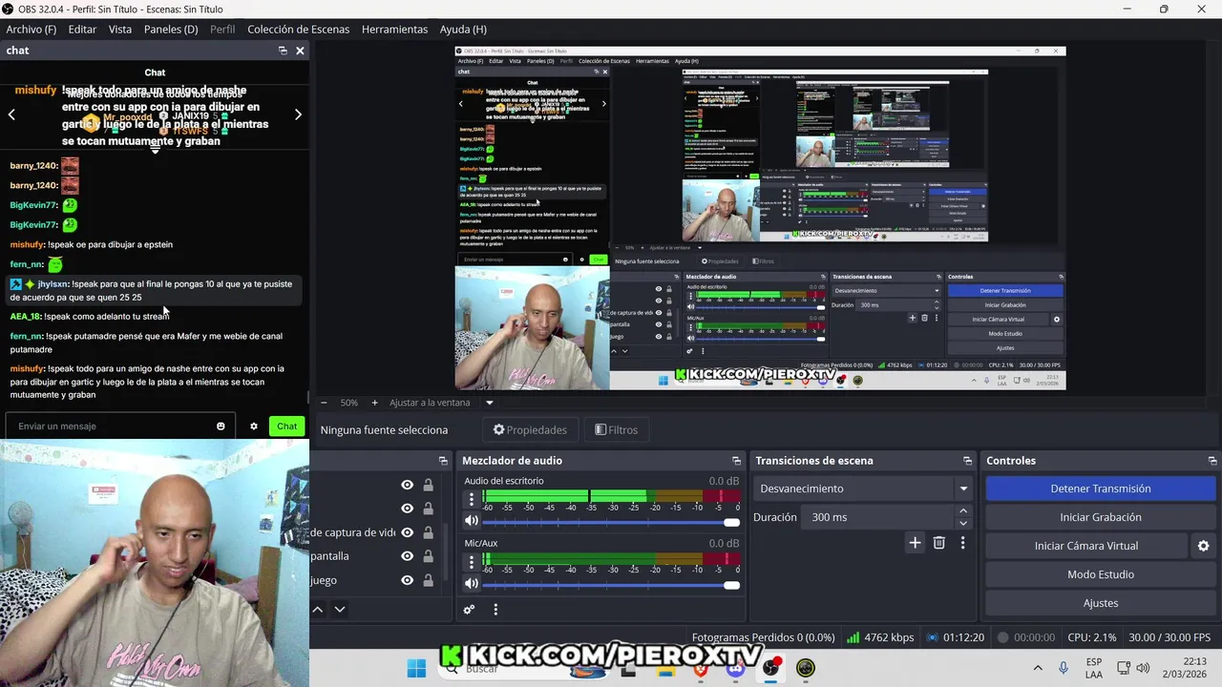Open the Paneles menu
This screenshot has height=687, width=1222.
(x=171, y=29)
